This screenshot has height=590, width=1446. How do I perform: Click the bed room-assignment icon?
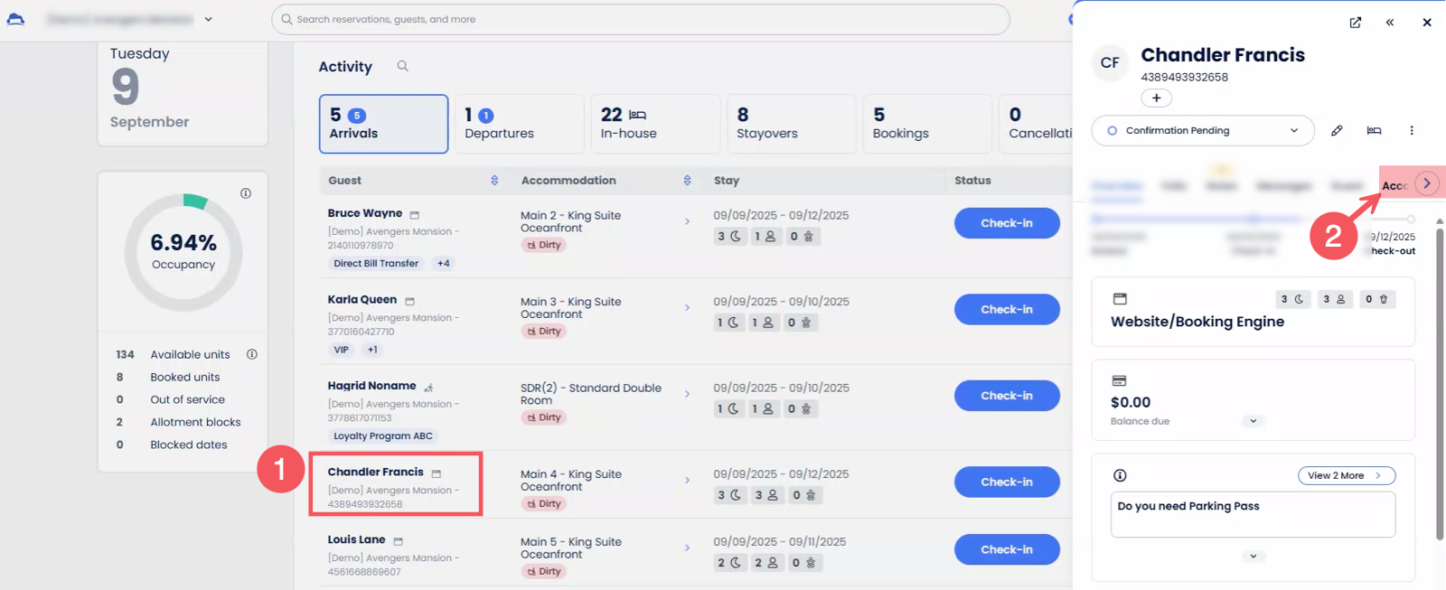(x=1374, y=130)
